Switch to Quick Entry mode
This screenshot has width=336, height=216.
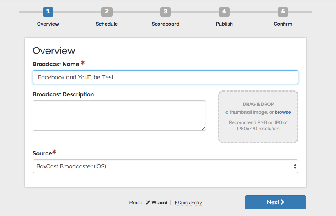point(190,203)
